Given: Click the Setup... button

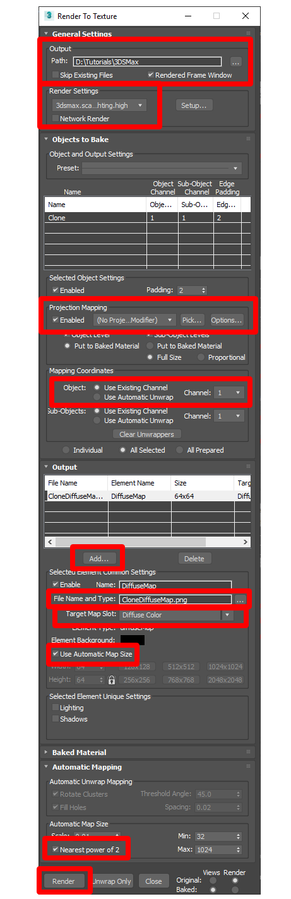Looking at the screenshot, I should tap(193, 105).
